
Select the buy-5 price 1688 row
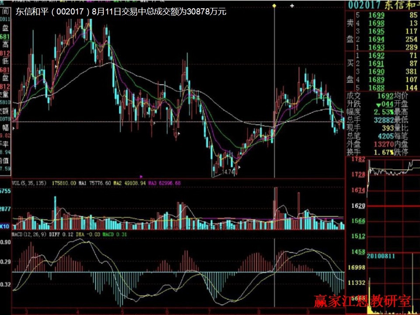tap(376, 87)
